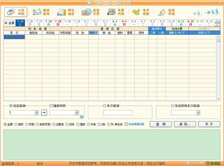
Task: Open the 电子地图 electronic map
Action: click(140, 12)
